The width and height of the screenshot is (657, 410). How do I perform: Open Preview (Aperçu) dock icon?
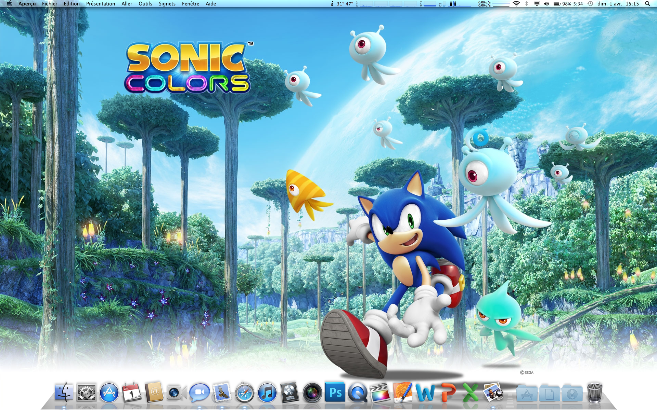coord(493,392)
